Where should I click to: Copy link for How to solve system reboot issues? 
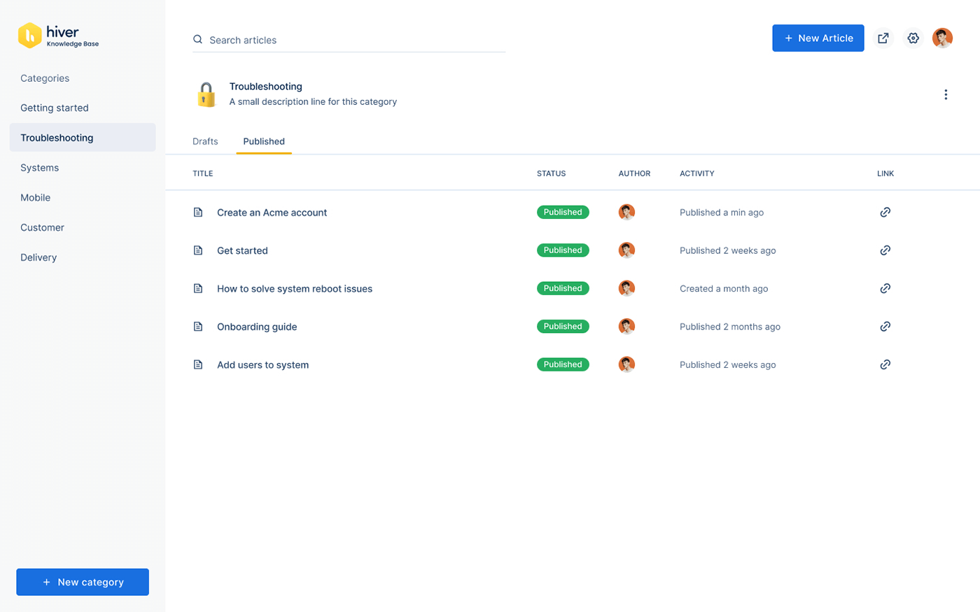click(x=885, y=288)
